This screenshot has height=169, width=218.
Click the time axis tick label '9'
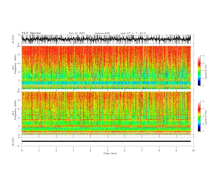coord(176,150)
